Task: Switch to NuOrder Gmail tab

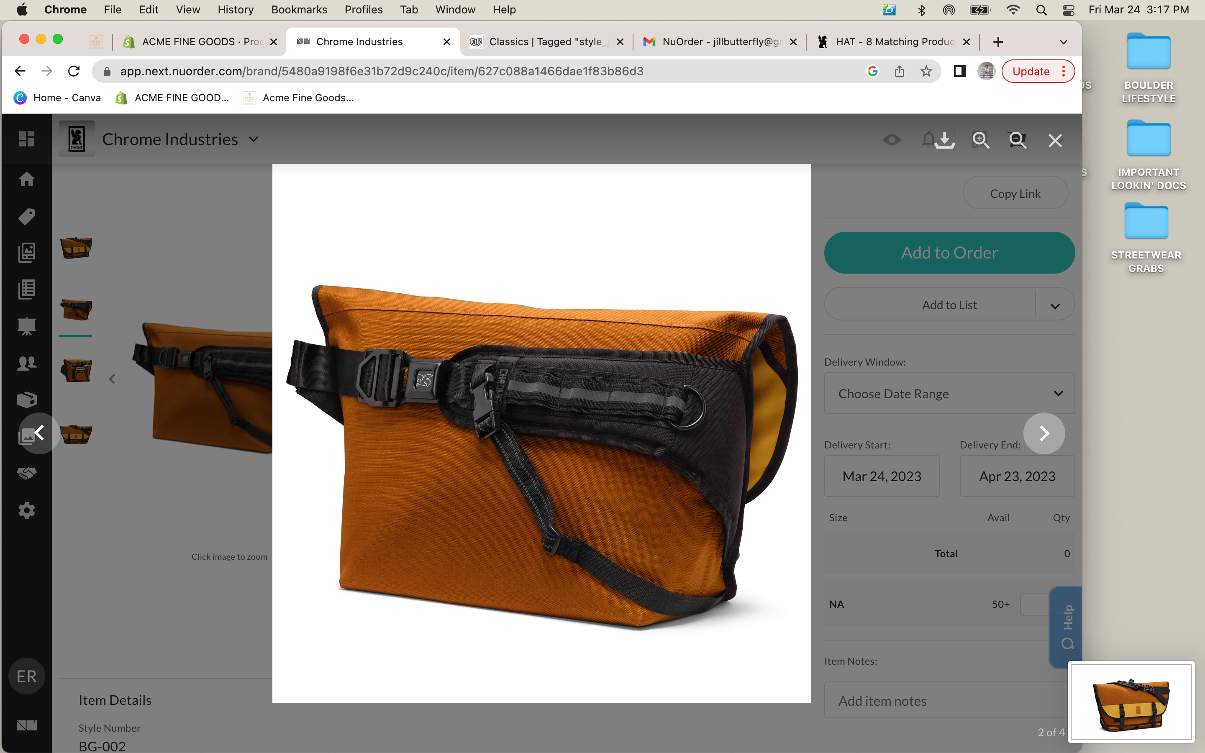Action: [720, 42]
